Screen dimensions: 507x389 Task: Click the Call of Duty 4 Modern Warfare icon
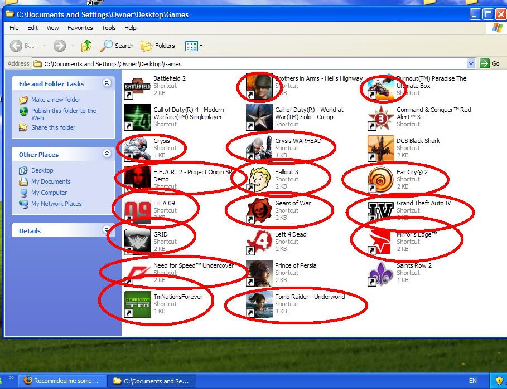coord(138,117)
